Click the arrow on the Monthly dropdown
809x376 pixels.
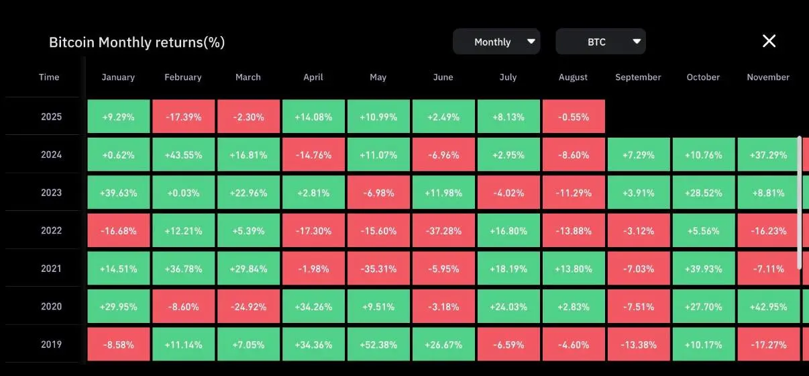[x=531, y=42]
